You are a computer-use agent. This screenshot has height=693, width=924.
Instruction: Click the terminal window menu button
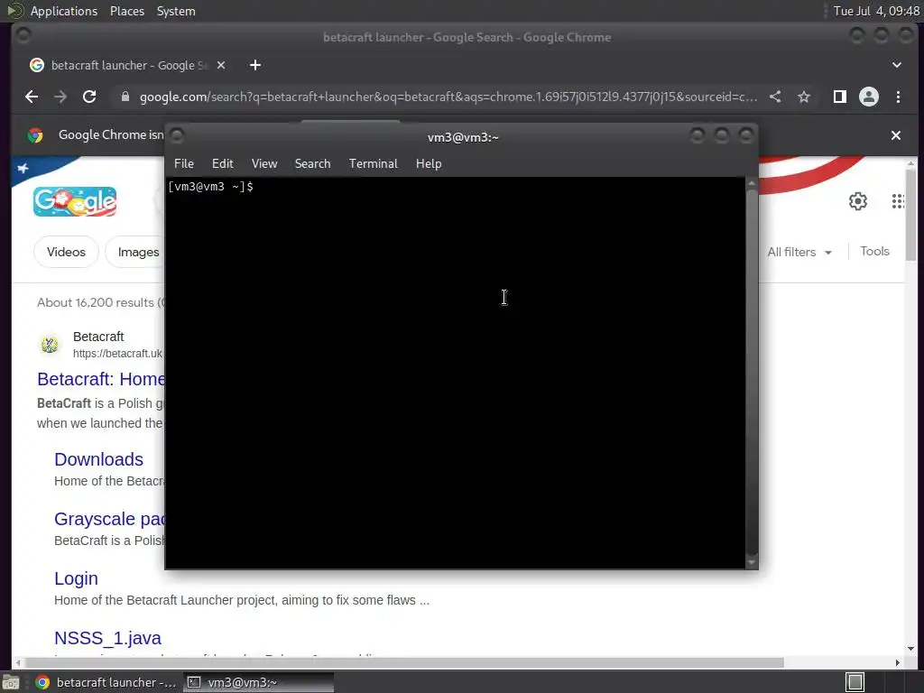[x=177, y=136]
